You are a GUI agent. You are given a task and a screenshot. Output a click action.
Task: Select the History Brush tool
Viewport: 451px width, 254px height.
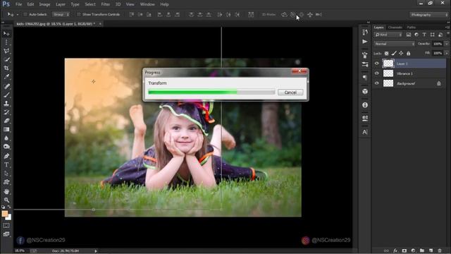tap(6, 112)
